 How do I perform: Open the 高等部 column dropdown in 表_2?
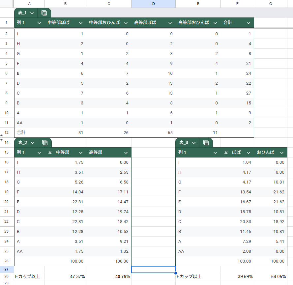(126, 153)
